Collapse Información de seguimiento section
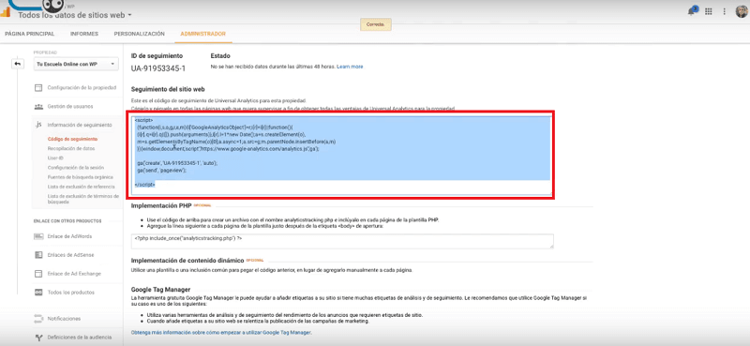 click(80, 125)
